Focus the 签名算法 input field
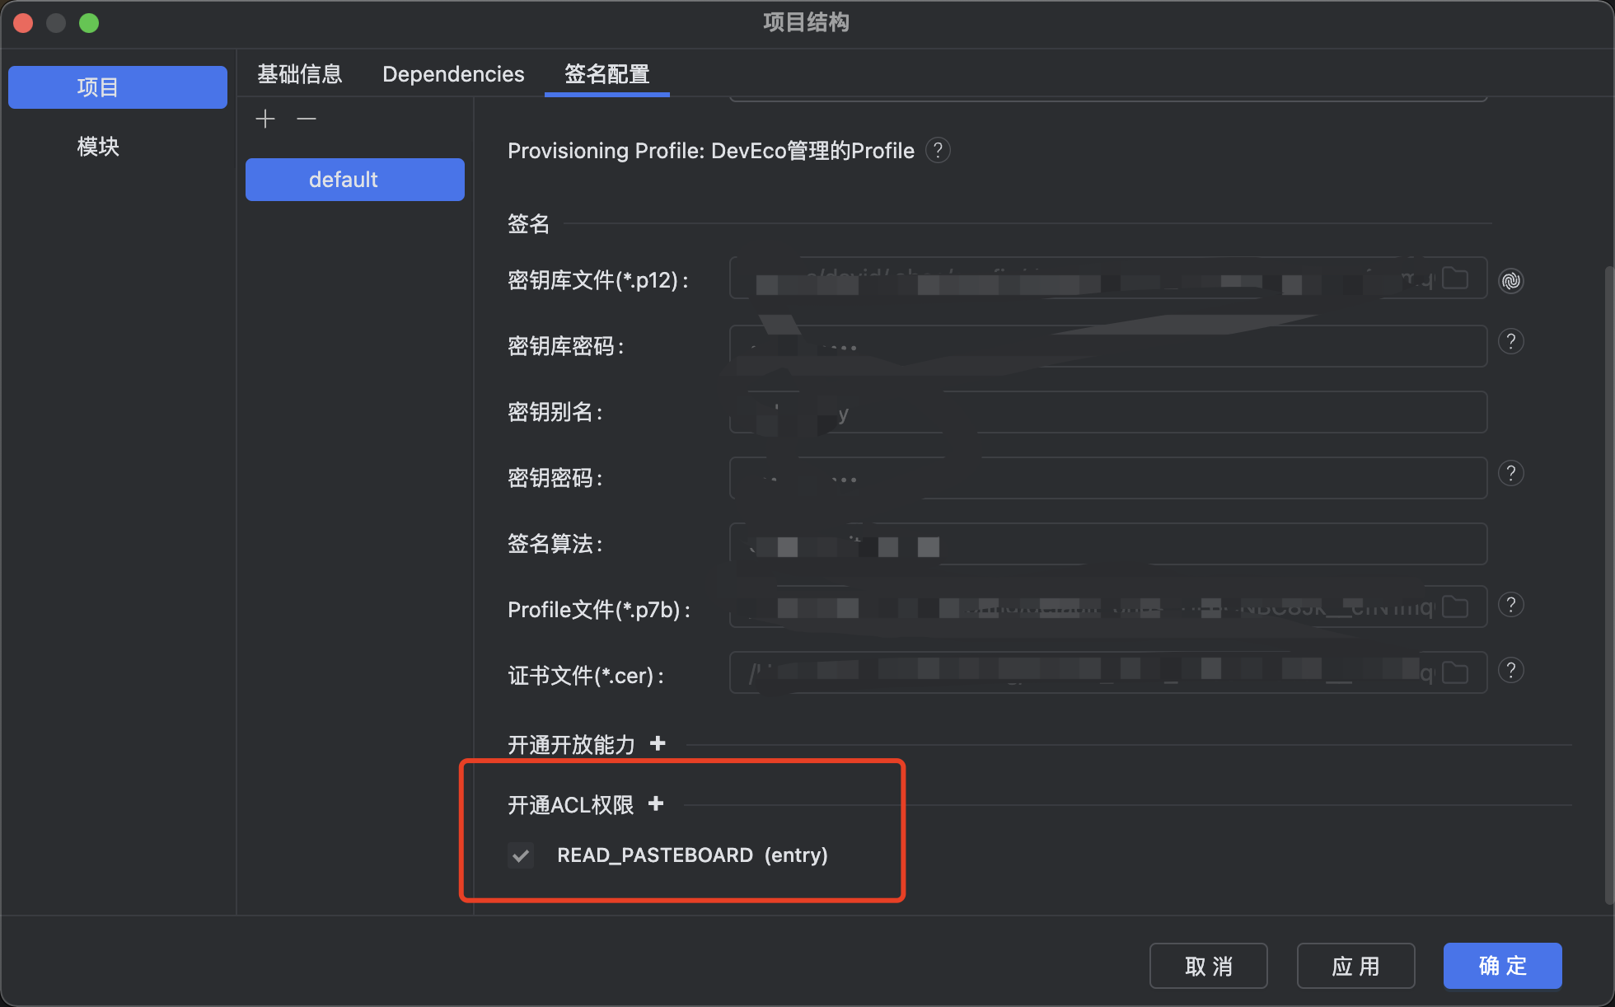 pyautogui.click(x=1108, y=544)
